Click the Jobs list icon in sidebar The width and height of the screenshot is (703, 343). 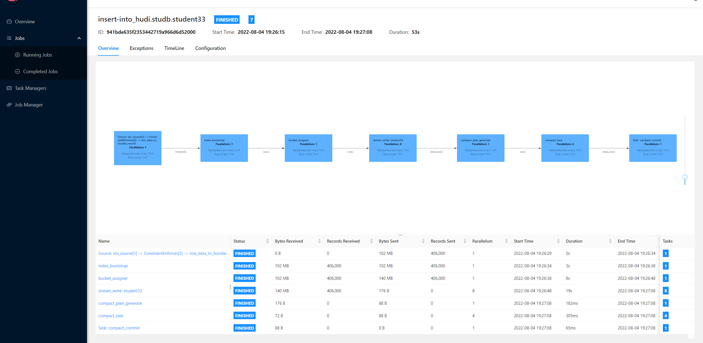pos(9,38)
